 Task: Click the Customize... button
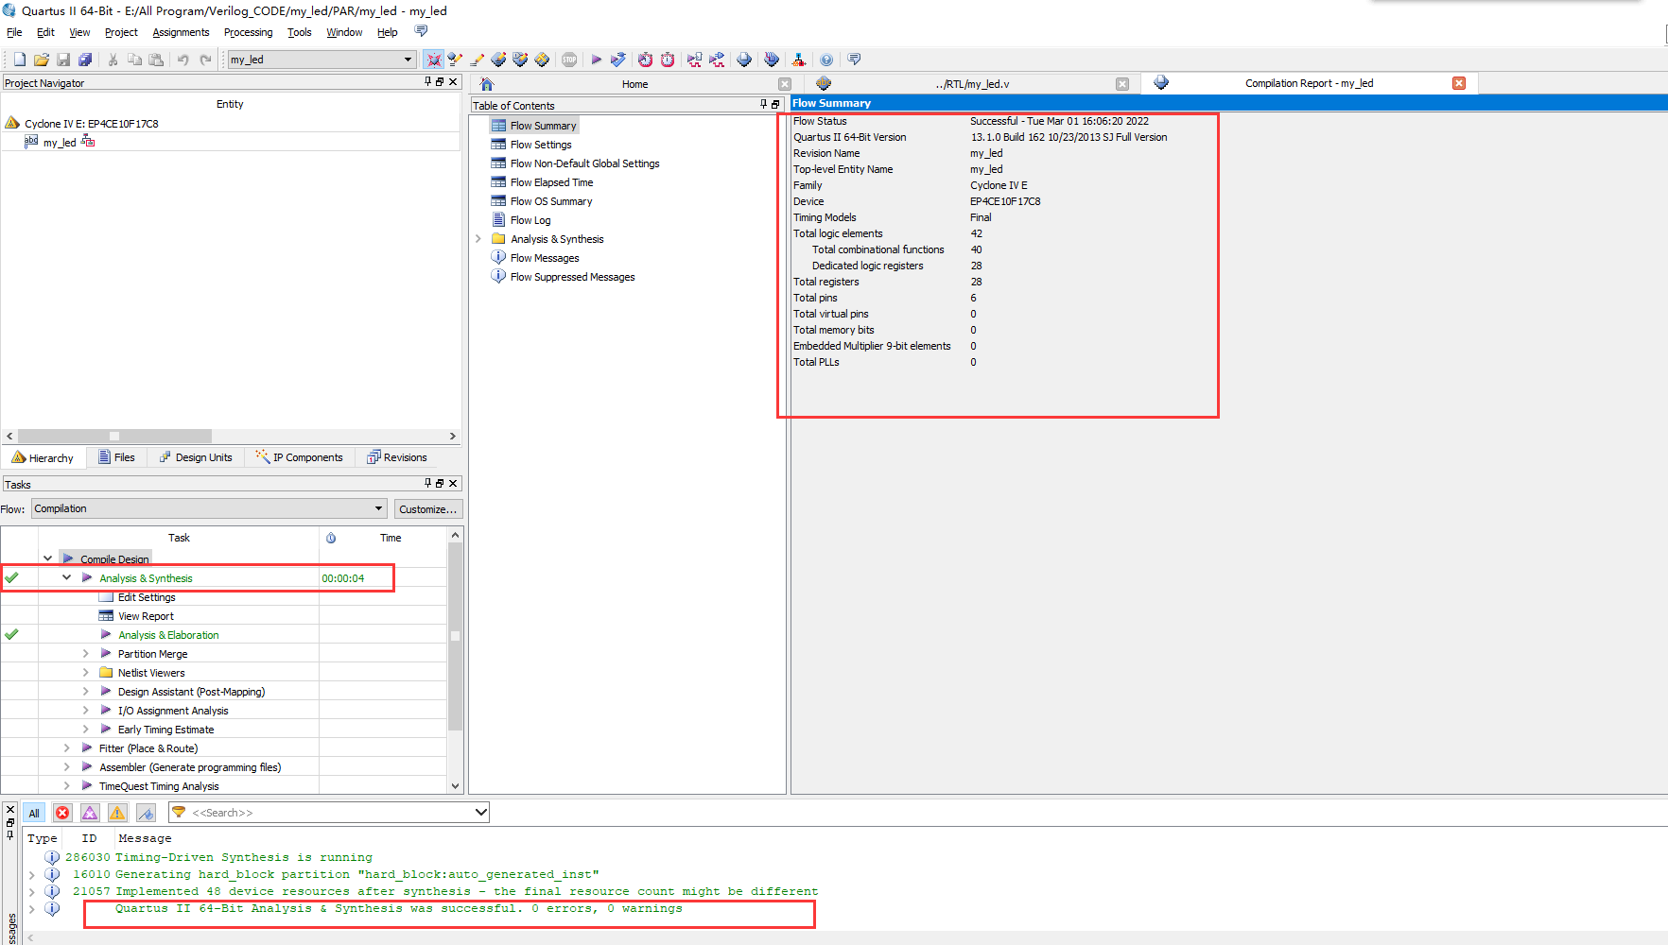coord(427,509)
